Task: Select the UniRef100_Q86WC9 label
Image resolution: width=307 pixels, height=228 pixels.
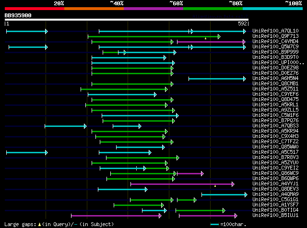Action: pyautogui.click(x=275, y=173)
